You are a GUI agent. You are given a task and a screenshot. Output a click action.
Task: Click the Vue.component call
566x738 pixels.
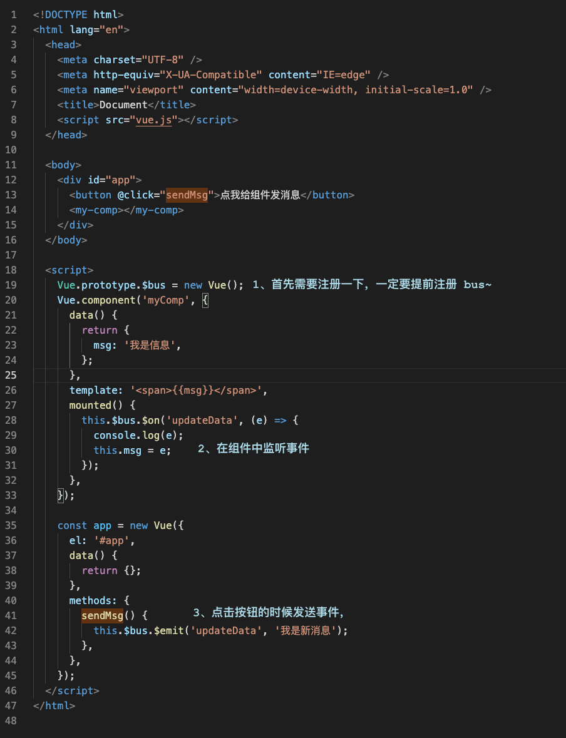click(x=96, y=300)
